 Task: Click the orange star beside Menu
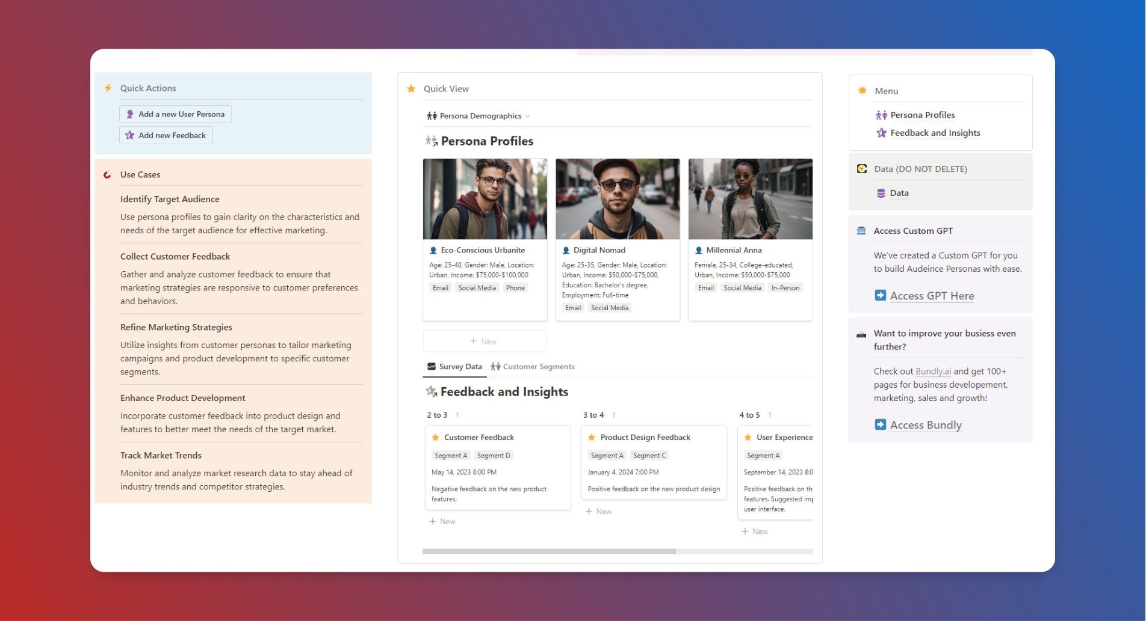coord(863,91)
